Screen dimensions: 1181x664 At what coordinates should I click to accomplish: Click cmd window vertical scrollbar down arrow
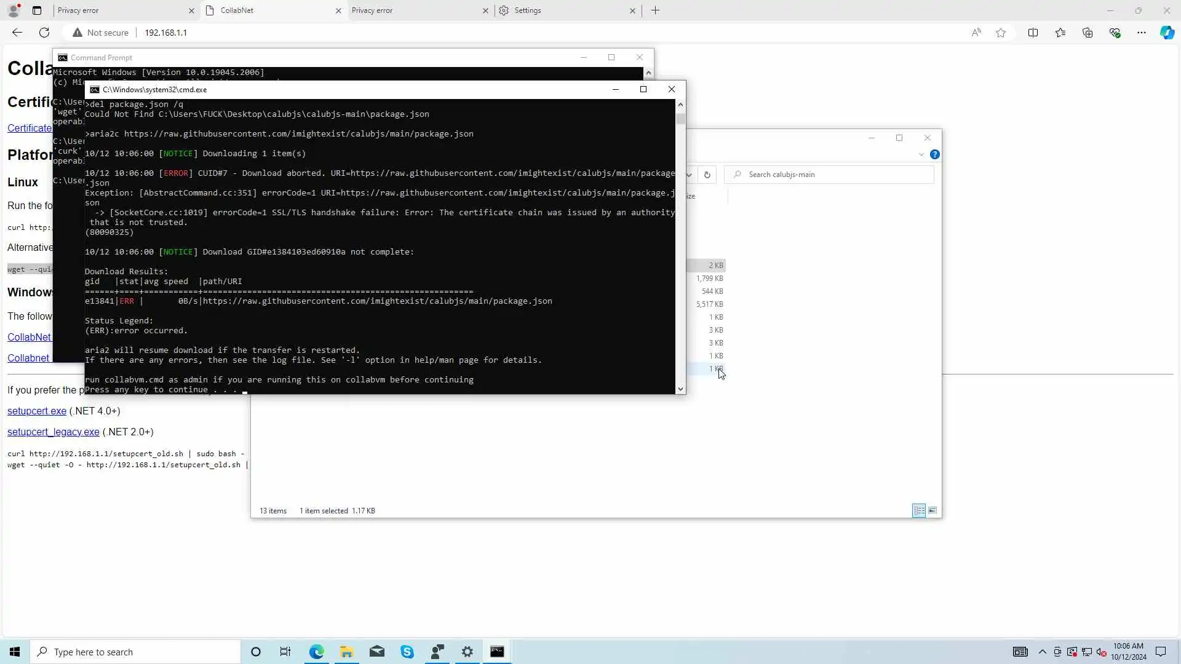pyautogui.click(x=680, y=389)
